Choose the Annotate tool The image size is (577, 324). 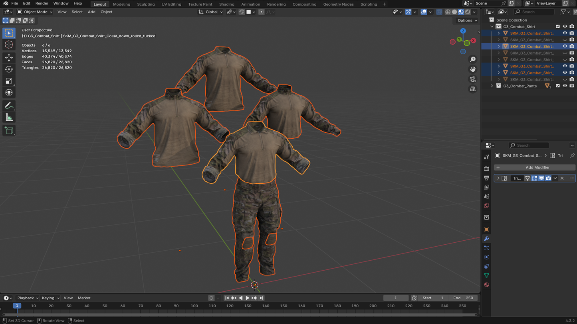pyautogui.click(x=9, y=106)
